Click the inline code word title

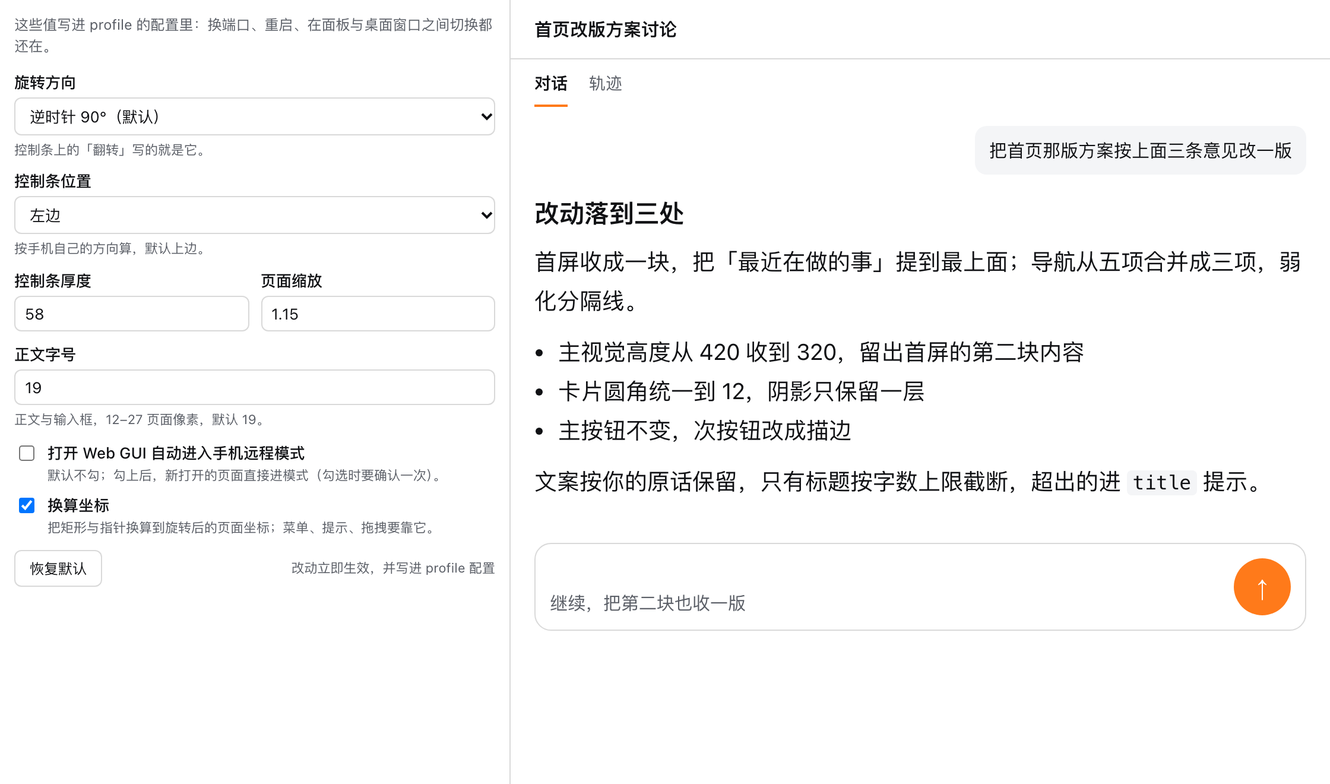coord(1161,482)
